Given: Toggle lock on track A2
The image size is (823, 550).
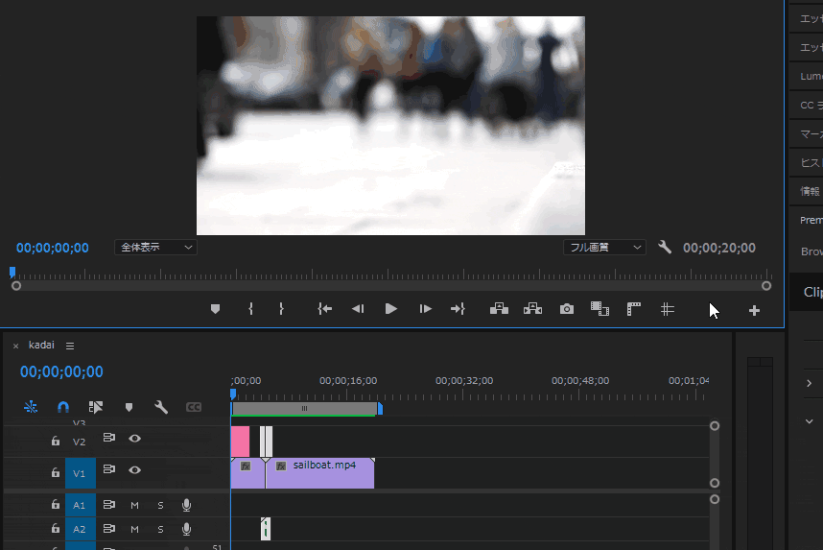Looking at the screenshot, I should pos(55,528).
